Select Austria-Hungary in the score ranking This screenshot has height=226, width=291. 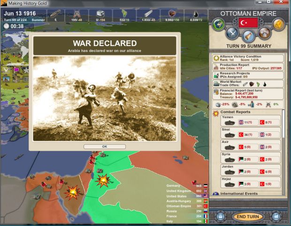pos(187,201)
